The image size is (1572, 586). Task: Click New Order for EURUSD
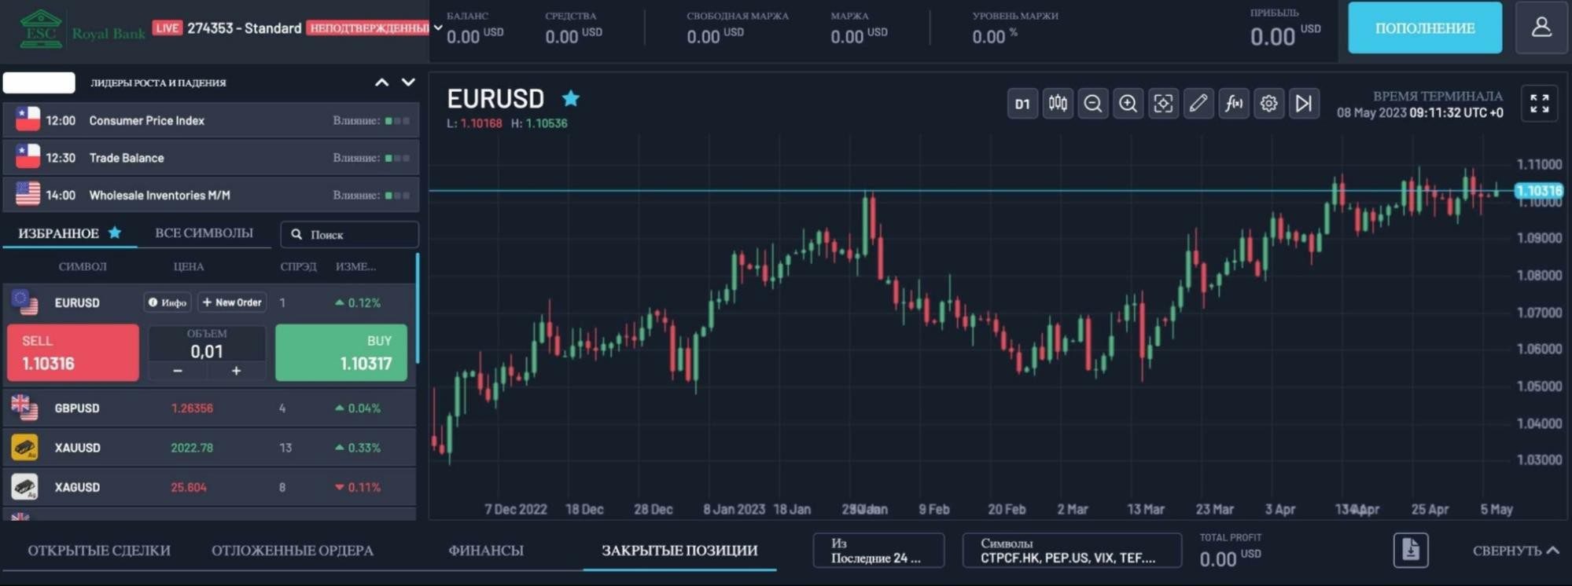coord(232,302)
